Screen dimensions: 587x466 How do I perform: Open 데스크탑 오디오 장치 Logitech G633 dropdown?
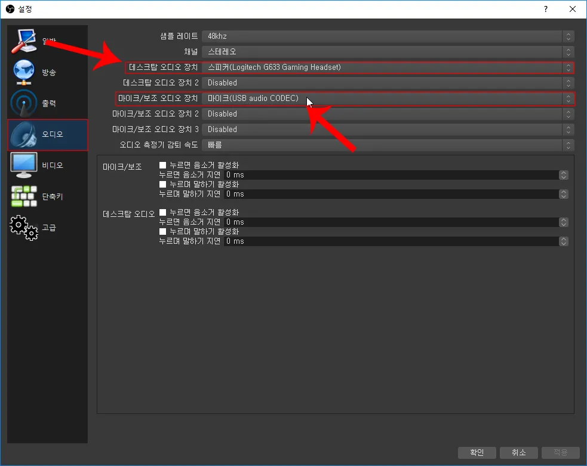point(388,68)
